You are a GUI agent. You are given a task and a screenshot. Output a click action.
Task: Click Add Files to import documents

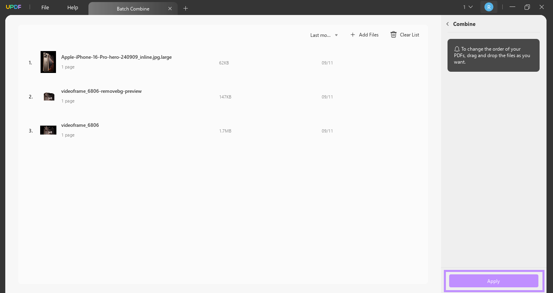368,35
